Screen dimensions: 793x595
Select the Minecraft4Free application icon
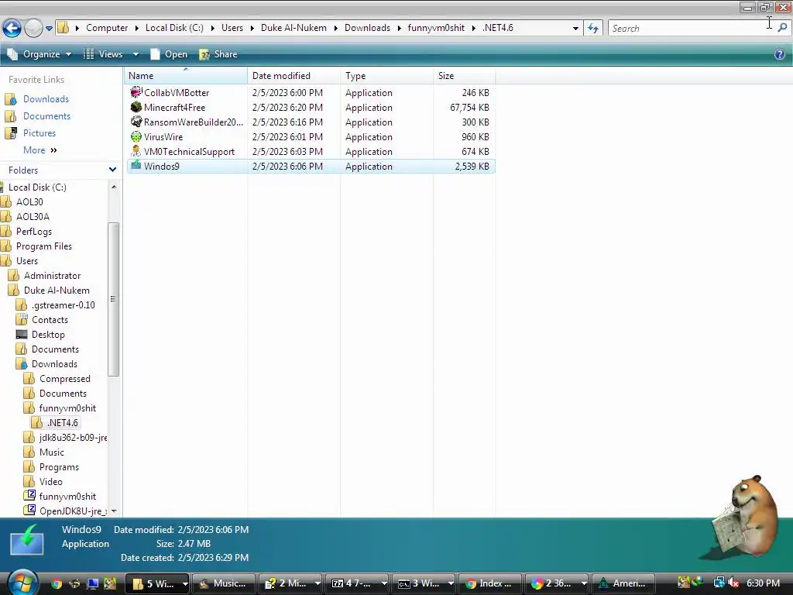click(x=136, y=107)
